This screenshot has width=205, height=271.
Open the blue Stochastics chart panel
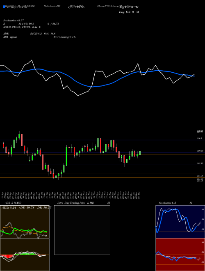[x=180, y=222]
